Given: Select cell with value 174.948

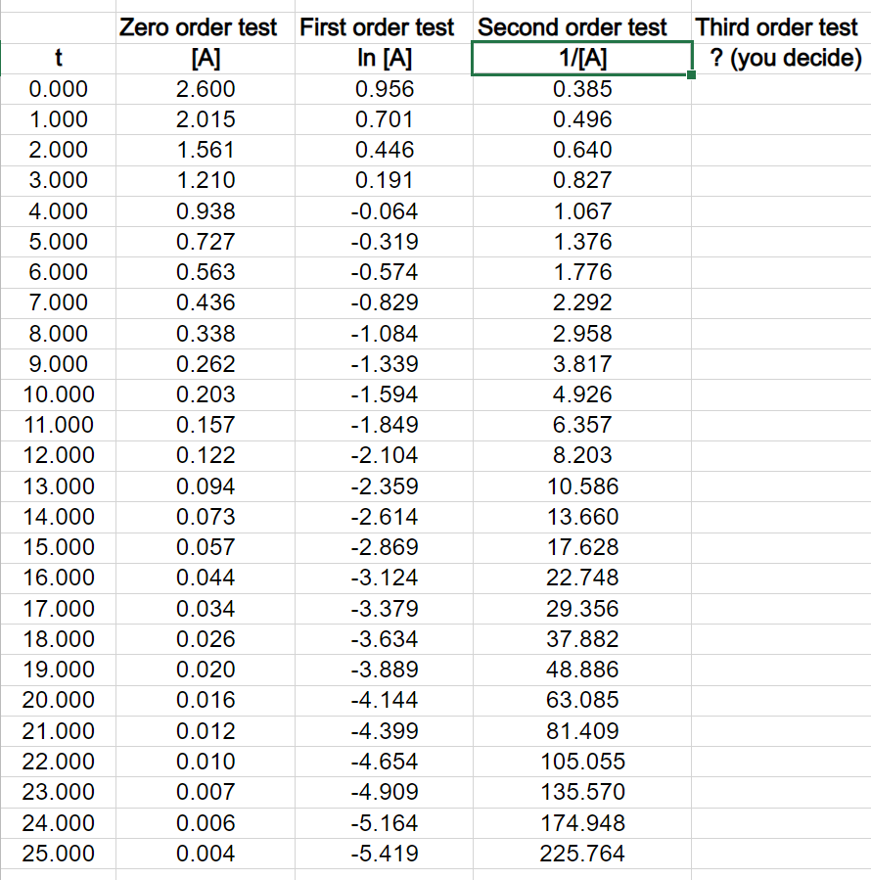Looking at the screenshot, I should (582, 823).
